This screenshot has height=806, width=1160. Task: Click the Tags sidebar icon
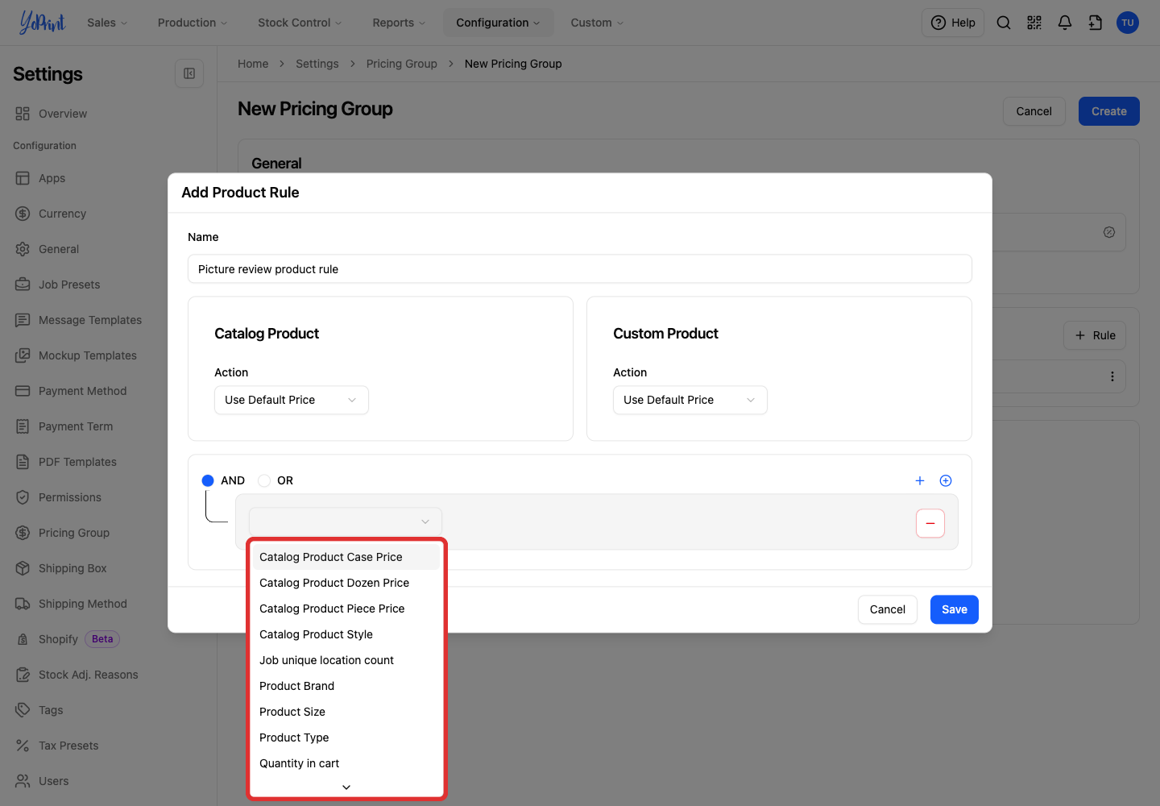(x=23, y=710)
